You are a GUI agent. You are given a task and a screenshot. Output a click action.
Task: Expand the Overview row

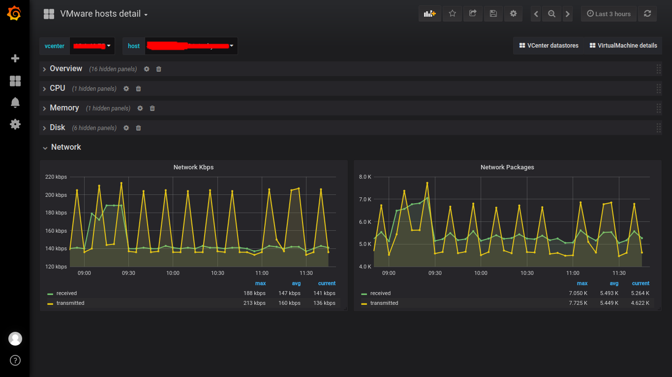coord(66,69)
